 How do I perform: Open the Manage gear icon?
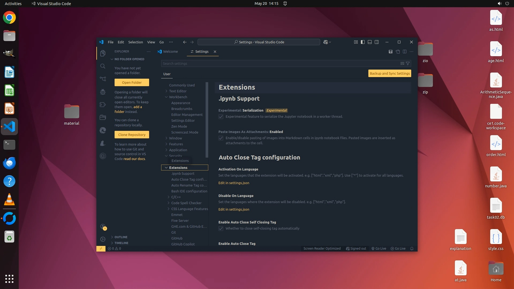103,239
